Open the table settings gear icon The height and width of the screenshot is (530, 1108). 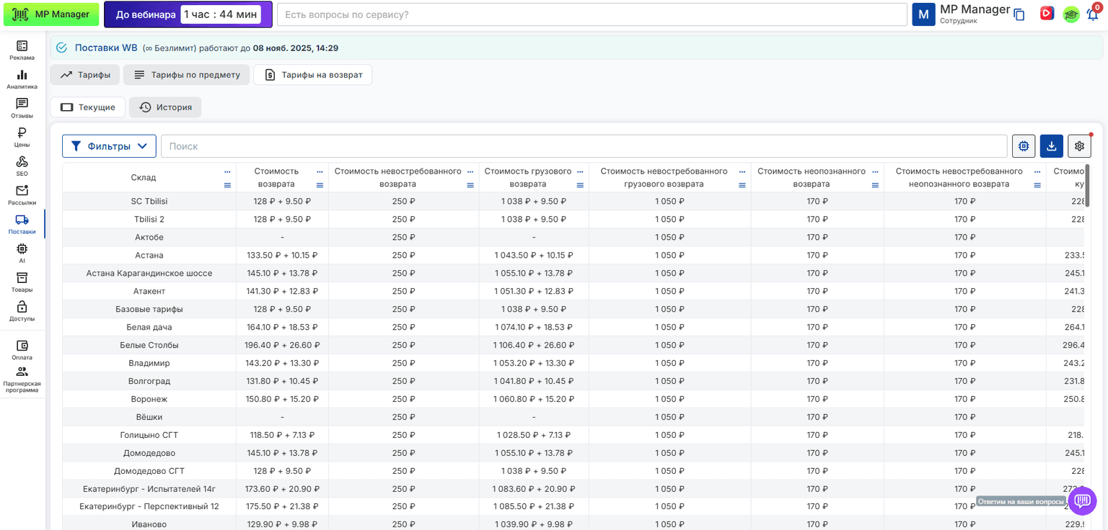click(1080, 146)
